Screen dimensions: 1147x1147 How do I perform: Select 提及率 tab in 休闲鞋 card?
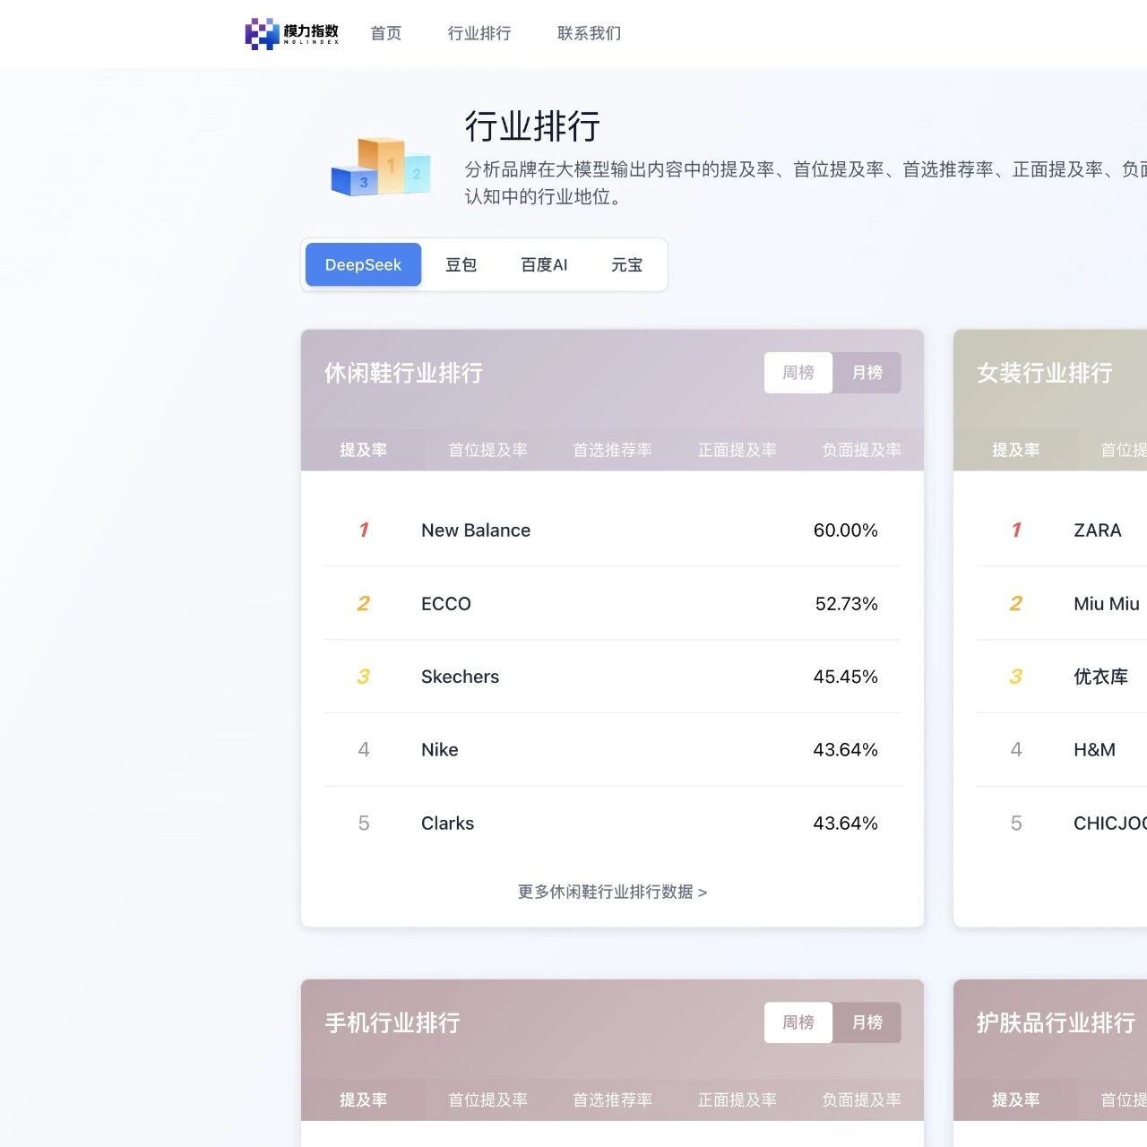tap(363, 450)
